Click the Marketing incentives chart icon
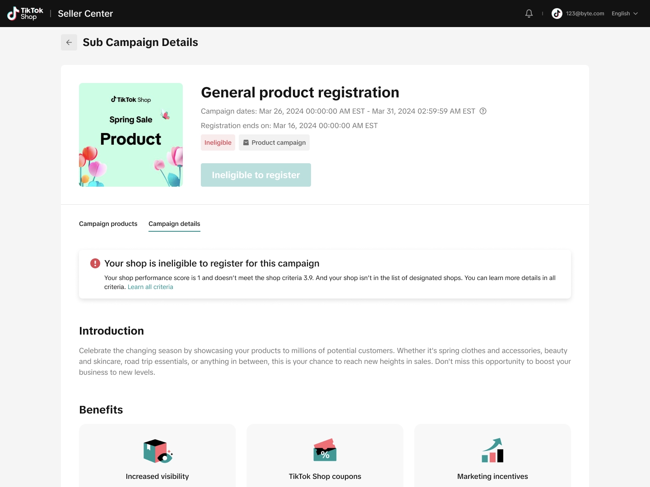This screenshot has width=650, height=487. click(x=492, y=450)
